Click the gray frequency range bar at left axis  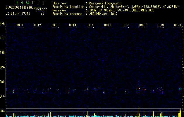click(x=6, y=82)
